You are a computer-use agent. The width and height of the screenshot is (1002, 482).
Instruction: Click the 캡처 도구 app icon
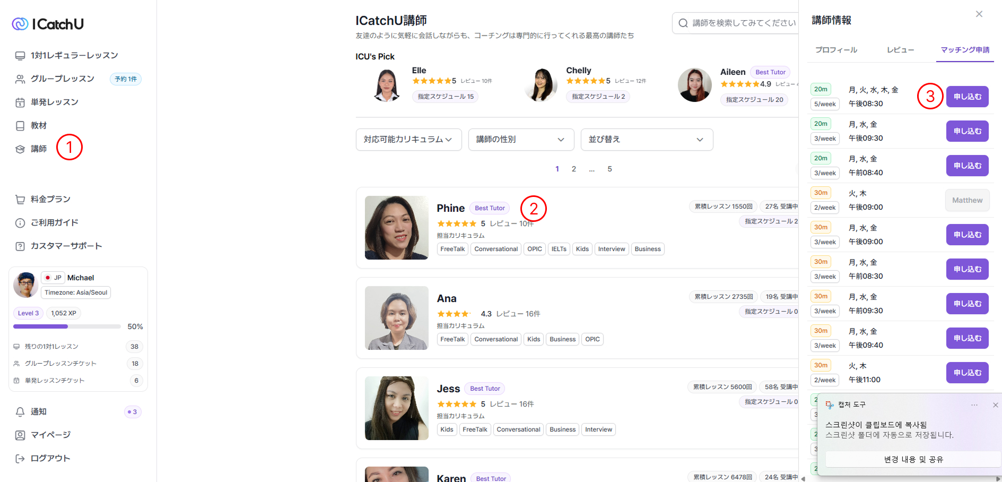click(830, 405)
